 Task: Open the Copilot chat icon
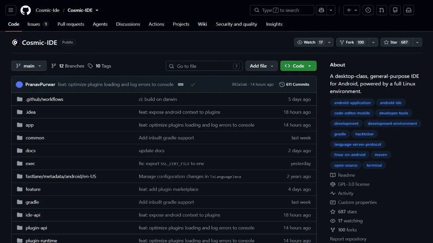click(x=321, y=10)
